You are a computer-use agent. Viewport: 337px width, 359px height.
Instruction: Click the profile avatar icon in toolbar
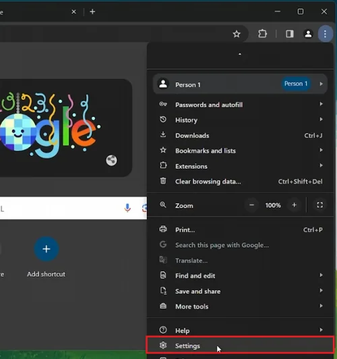click(x=308, y=34)
